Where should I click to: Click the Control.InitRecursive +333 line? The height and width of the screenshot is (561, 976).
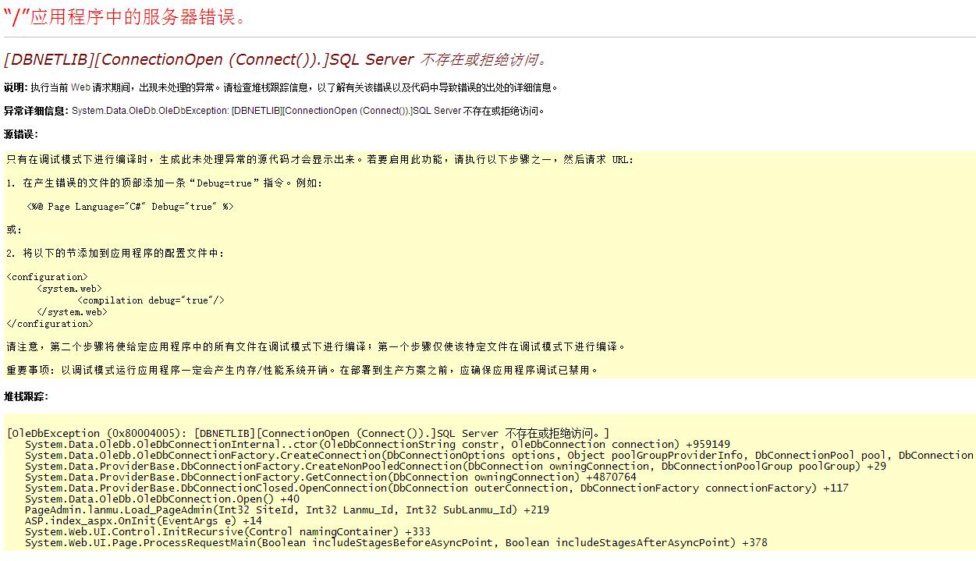click(228, 531)
